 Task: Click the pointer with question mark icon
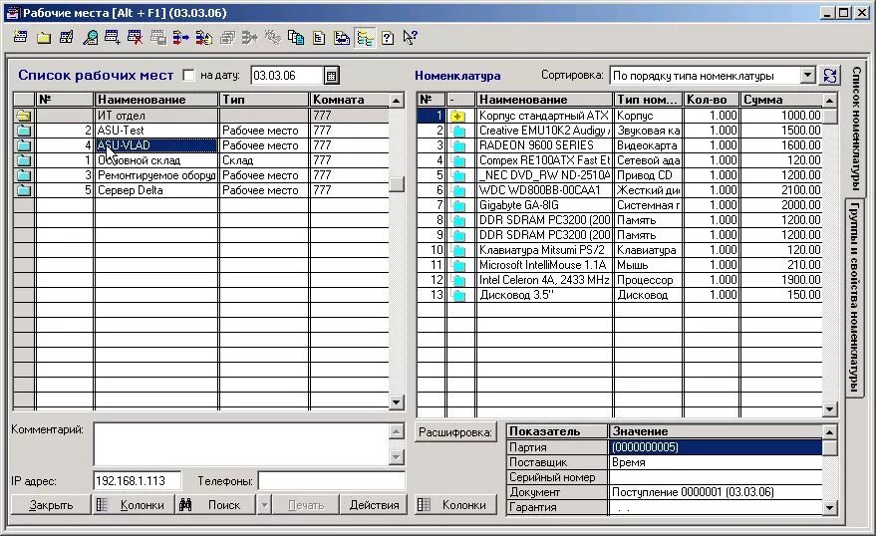(x=411, y=38)
